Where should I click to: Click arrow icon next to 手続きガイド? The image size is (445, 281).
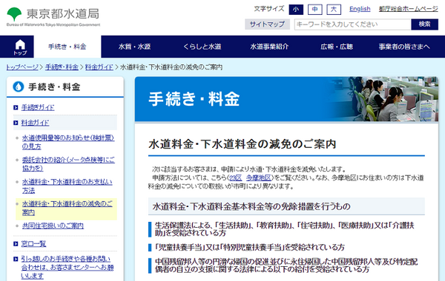coord(16,107)
